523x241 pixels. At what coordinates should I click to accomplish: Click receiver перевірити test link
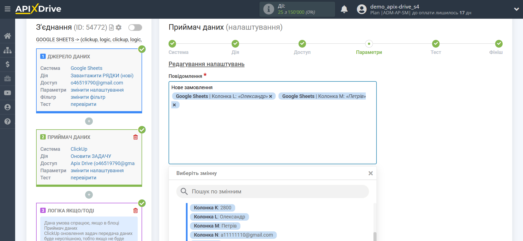(x=83, y=178)
